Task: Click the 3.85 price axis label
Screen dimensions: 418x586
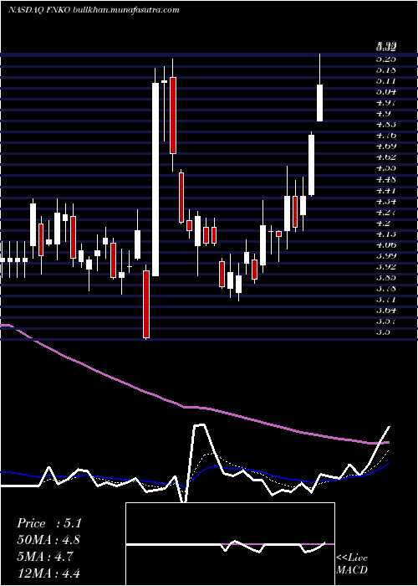Action: click(x=386, y=278)
